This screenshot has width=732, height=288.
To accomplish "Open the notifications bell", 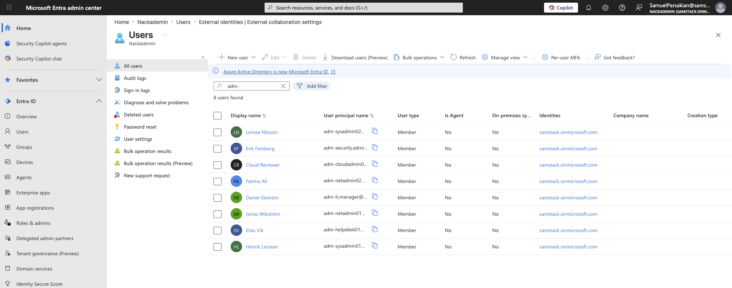I will (x=589, y=8).
